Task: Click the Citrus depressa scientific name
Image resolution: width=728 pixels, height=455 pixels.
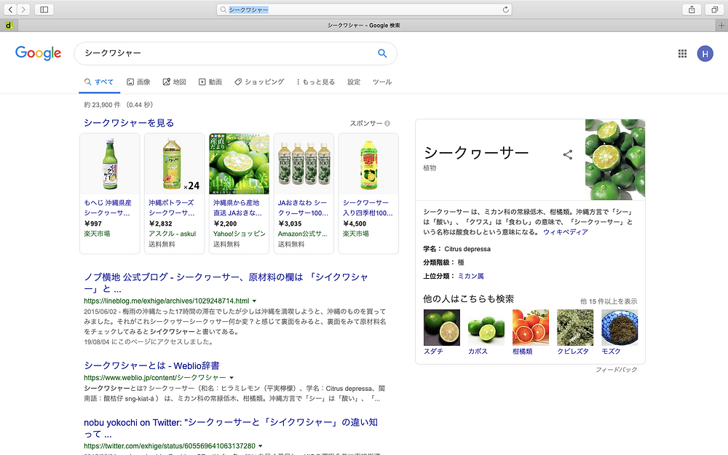Action: (x=467, y=249)
